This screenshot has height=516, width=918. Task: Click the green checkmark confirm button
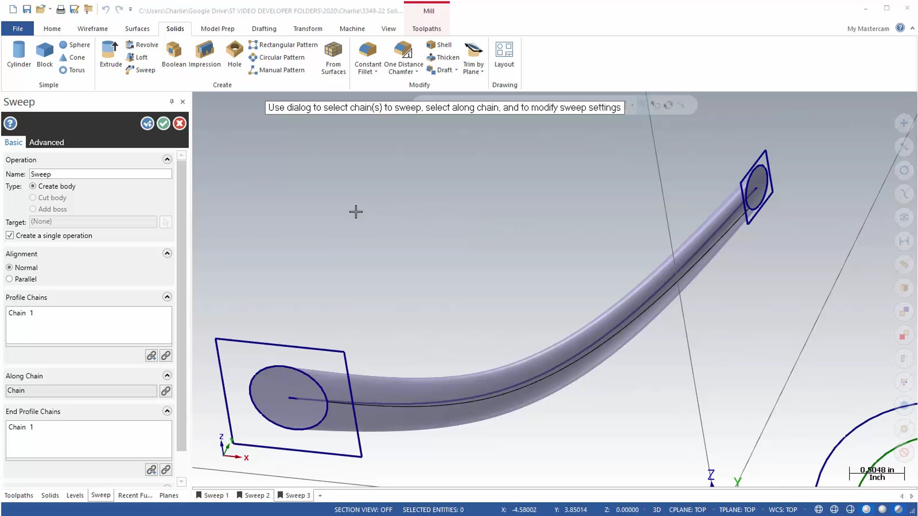163,123
